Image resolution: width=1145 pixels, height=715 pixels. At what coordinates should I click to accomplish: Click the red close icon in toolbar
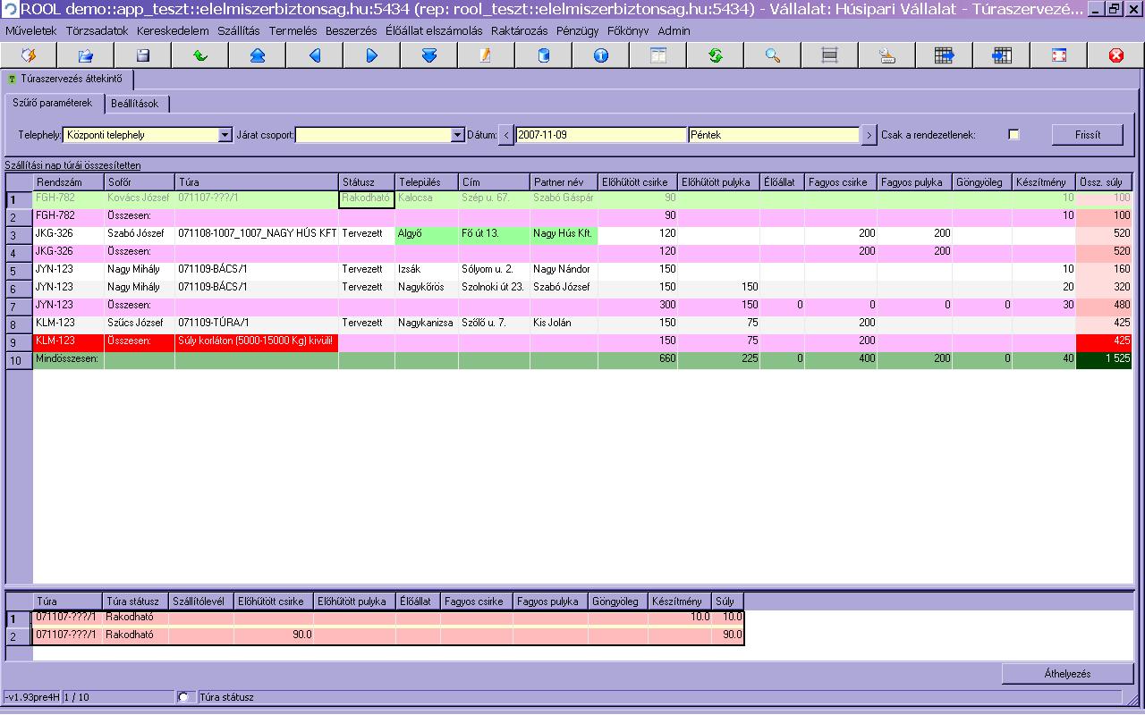pyautogui.click(x=1115, y=55)
